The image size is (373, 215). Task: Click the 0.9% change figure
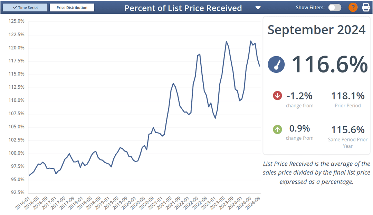pos(299,129)
